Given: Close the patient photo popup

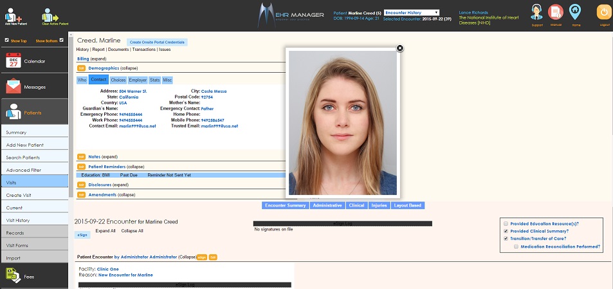Looking at the screenshot, I should (399, 48).
